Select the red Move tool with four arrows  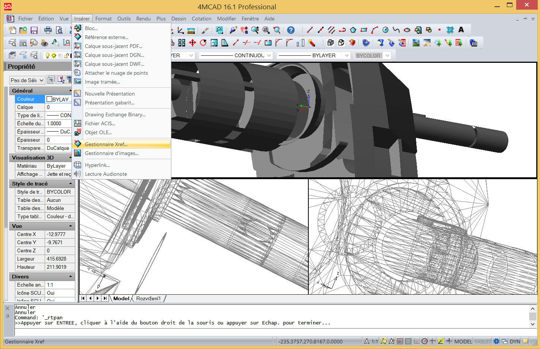coord(193,43)
